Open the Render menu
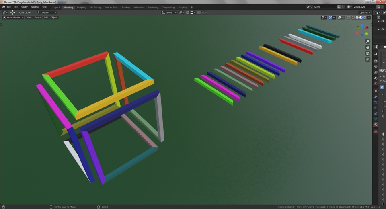Viewport: 386px width, 209px height. pos(24,7)
